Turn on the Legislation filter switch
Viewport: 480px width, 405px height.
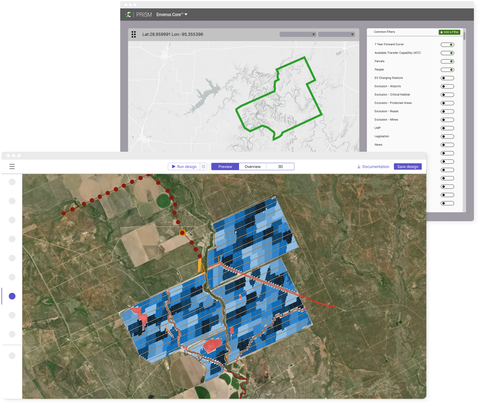(x=447, y=136)
